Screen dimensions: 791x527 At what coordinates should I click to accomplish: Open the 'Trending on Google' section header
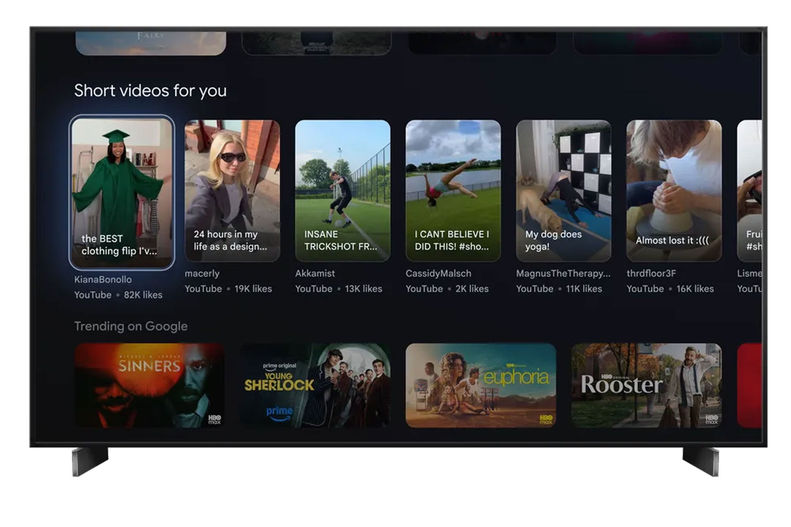click(x=131, y=326)
